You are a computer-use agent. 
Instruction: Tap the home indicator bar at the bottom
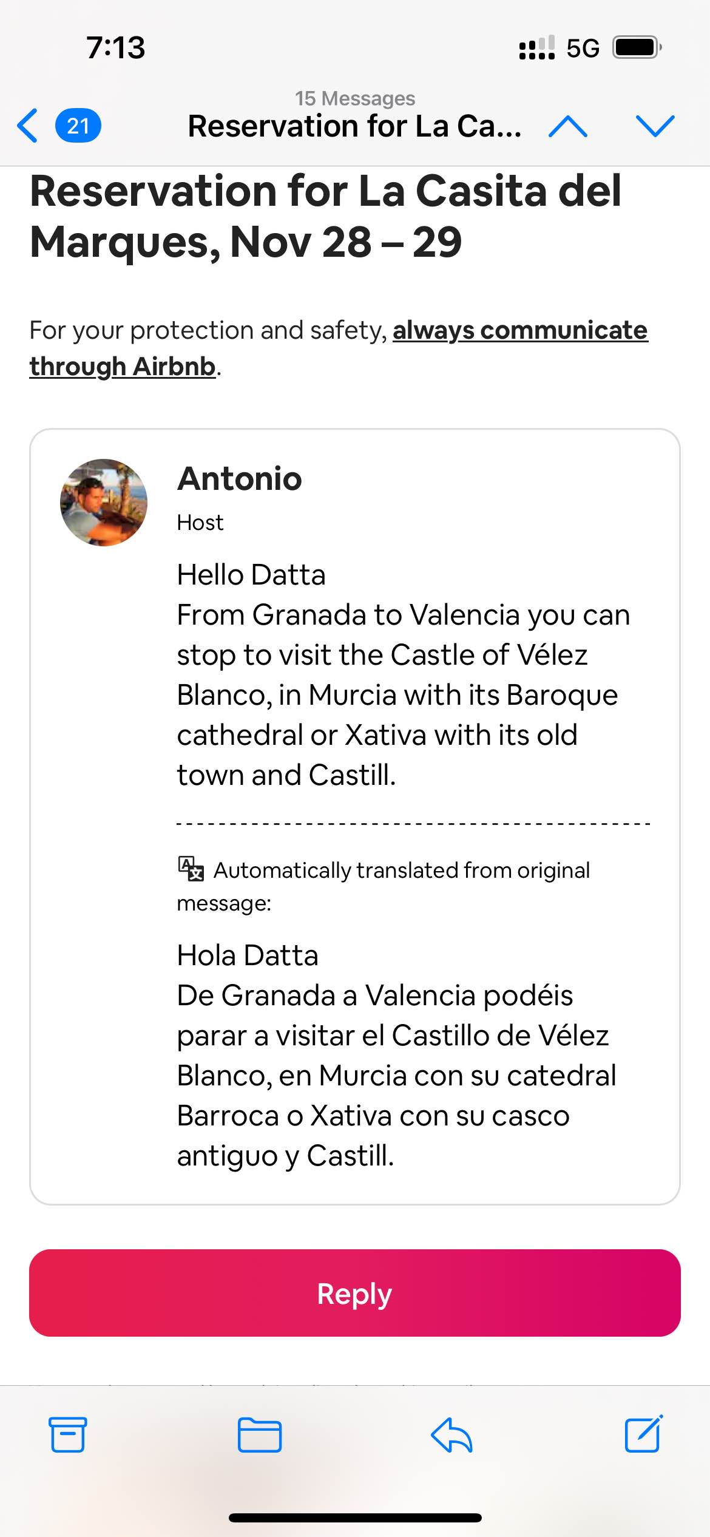tap(355, 1518)
